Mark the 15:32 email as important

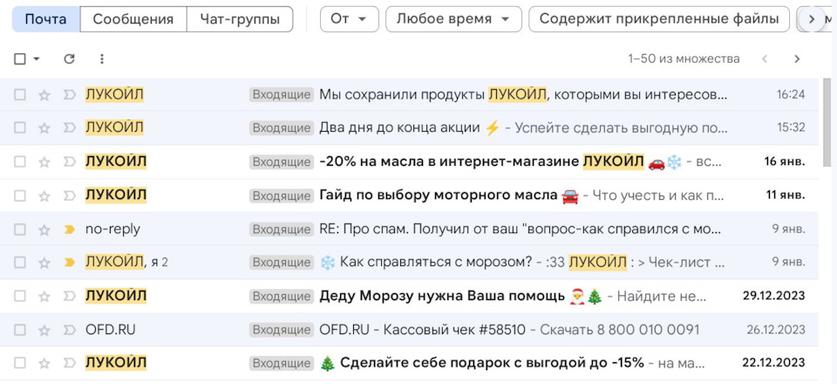[70, 128]
